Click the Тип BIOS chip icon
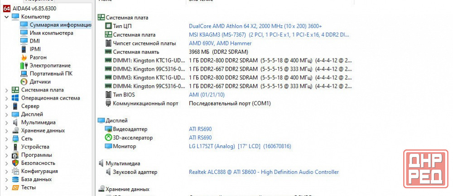 click(x=108, y=95)
